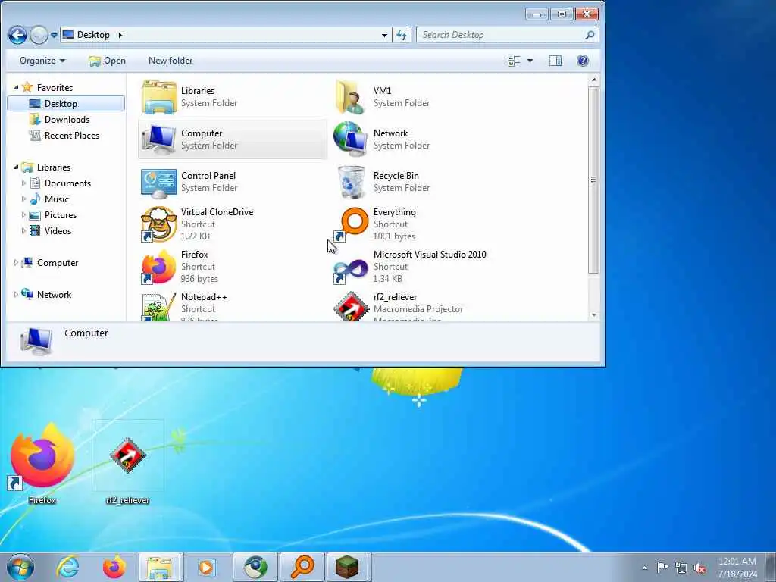Select Music in the Libraries tree
Viewport: 776px width, 582px height.
click(56, 199)
